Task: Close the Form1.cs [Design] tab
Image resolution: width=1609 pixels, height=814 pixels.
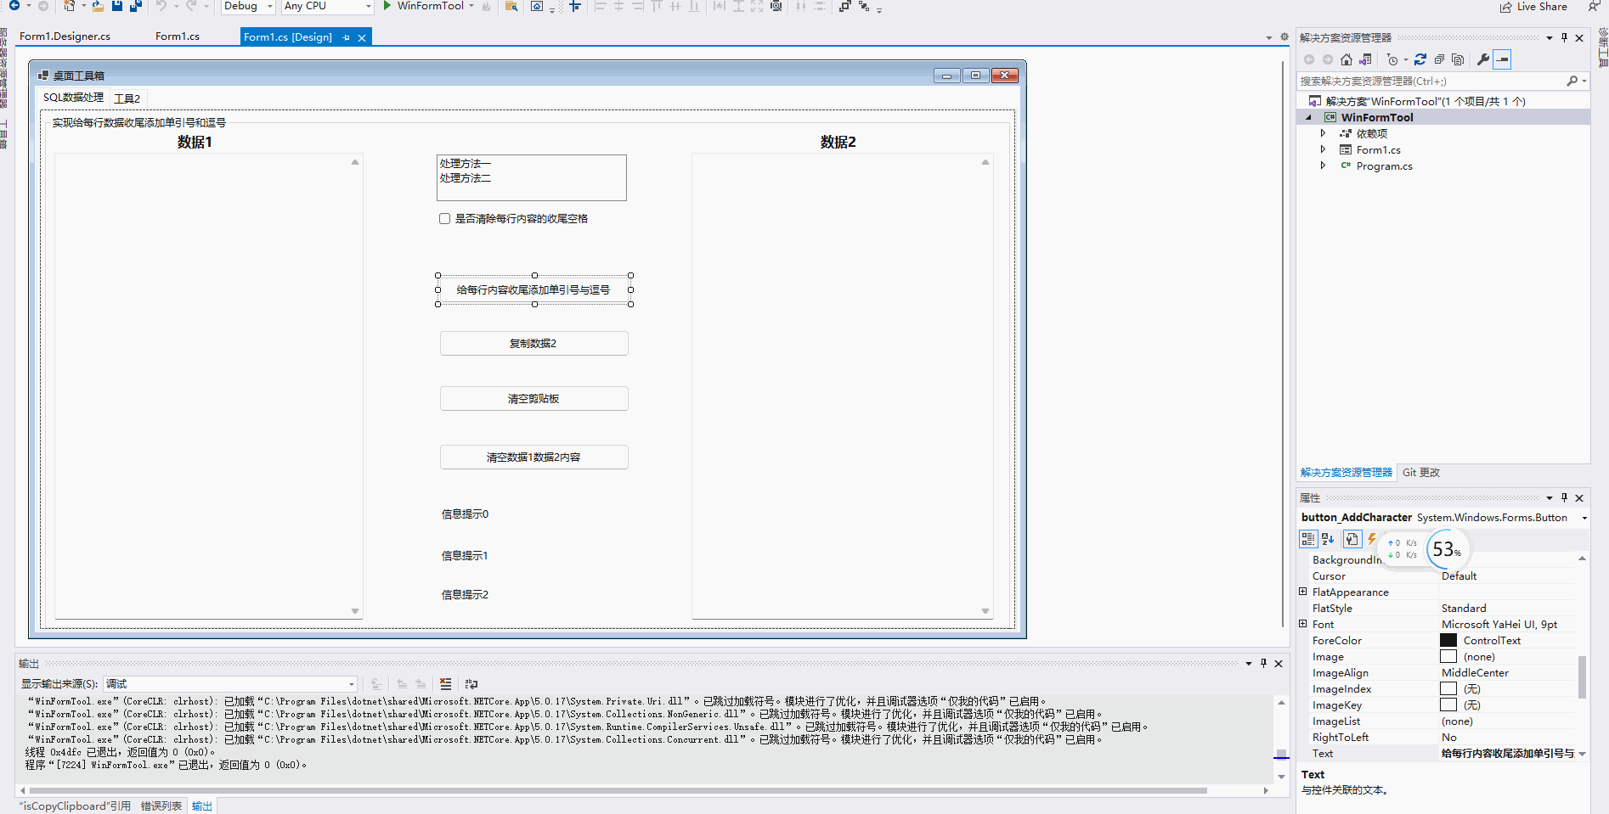Action: pyautogui.click(x=362, y=37)
